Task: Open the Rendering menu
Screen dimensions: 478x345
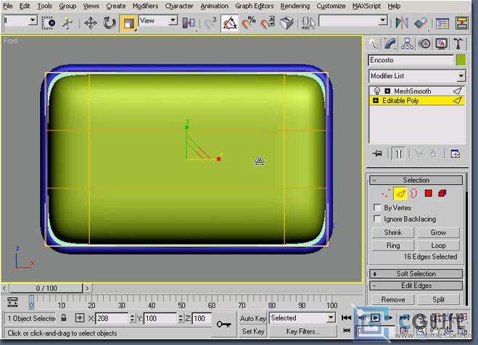Action: [x=294, y=6]
